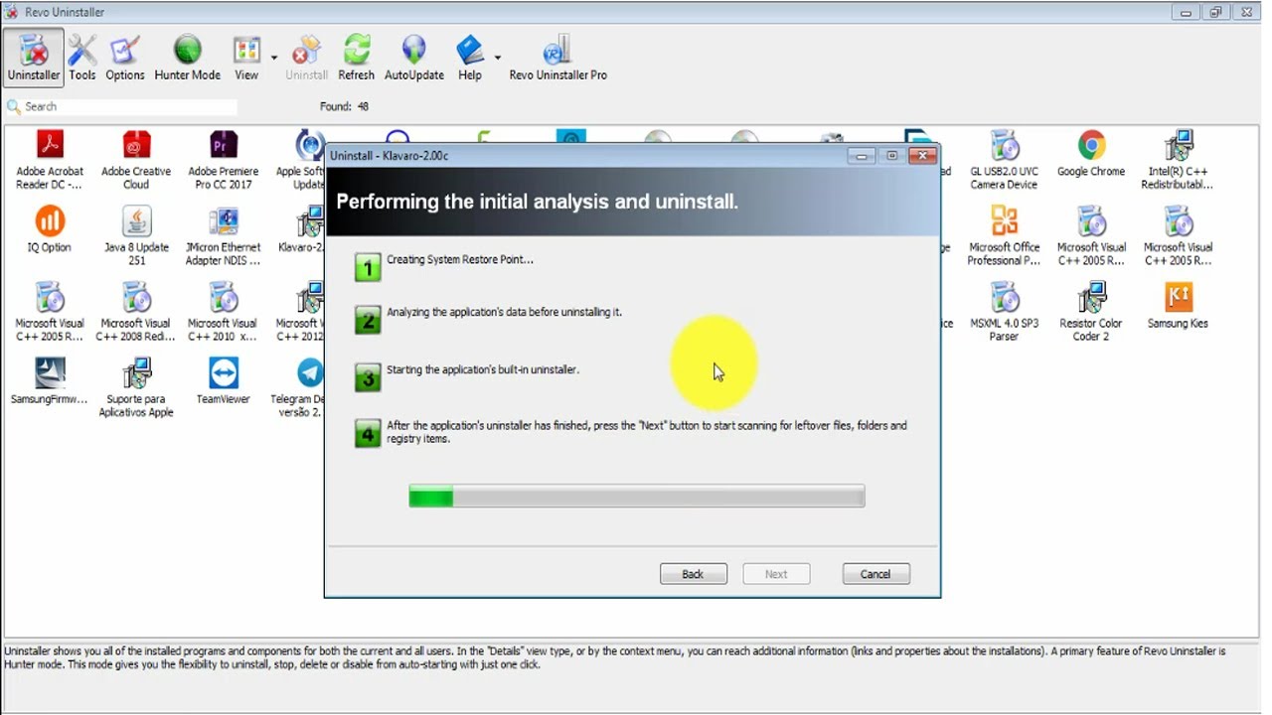Screen dimensions: 1272x715
Task: Click Back in the Uninstall dialog
Action: click(694, 574)
